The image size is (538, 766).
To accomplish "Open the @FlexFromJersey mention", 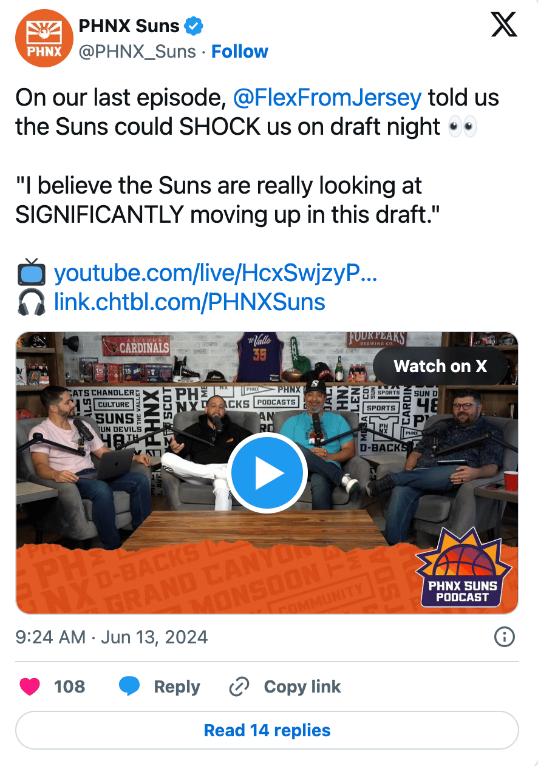I will (327, 98).
